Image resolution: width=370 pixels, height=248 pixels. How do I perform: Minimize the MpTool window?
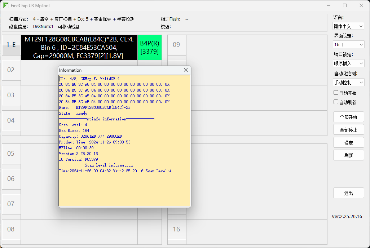click(x=328, y=5)
